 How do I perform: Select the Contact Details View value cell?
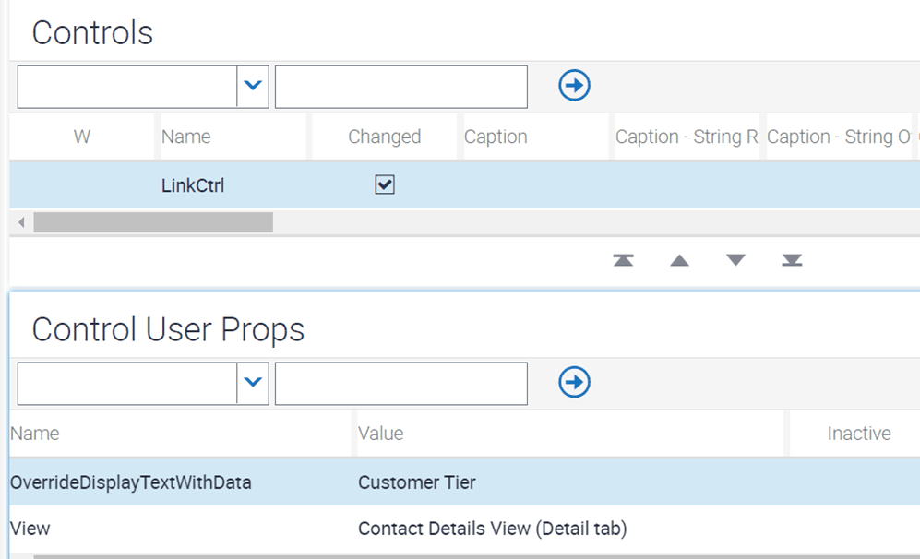coord(492,529)
